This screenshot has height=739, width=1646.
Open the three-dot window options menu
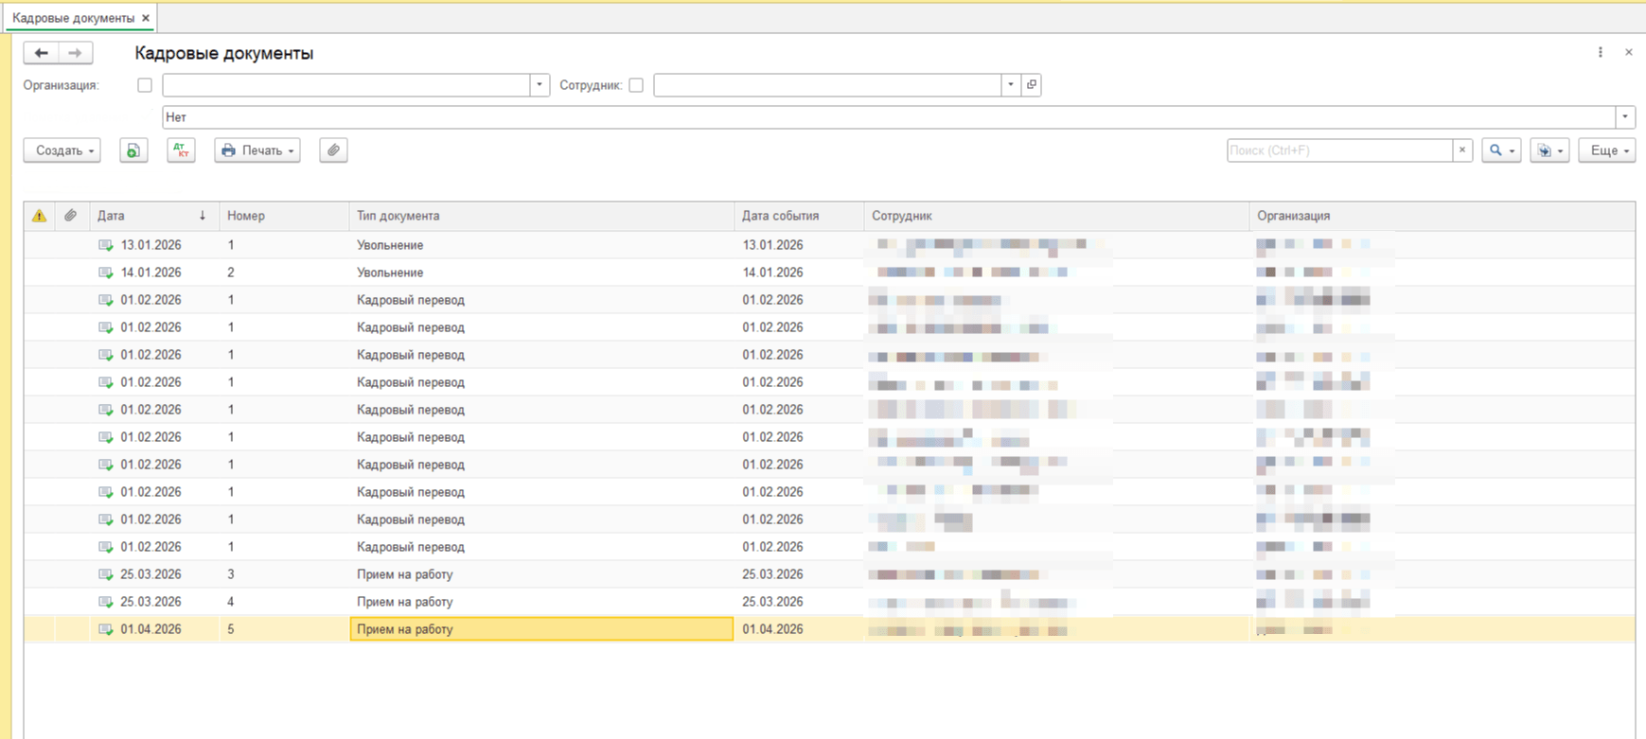pyautogui.click(x=1601, y=53)
